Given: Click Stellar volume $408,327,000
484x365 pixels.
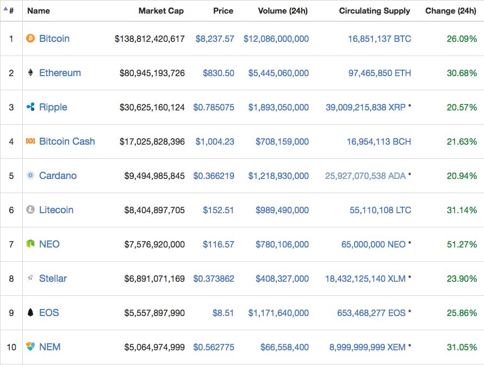Looking at the screenshot, I should pyautogui.click(x=282, y=279).
